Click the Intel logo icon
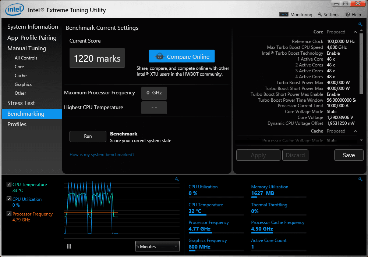Viewport: 368px width, 257px height. coord(15,10)
